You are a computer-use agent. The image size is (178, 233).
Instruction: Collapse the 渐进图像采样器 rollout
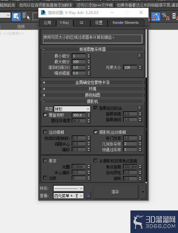pos(93,49)
